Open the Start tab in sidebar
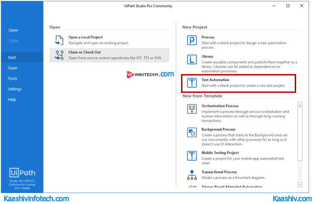 coord(12,58)
